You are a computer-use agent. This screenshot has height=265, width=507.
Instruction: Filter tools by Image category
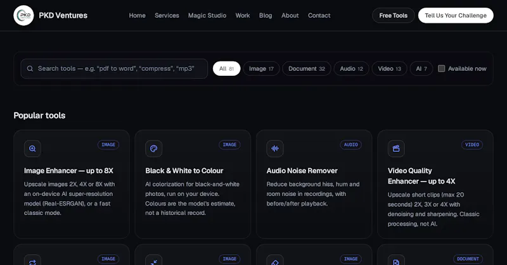261,68
